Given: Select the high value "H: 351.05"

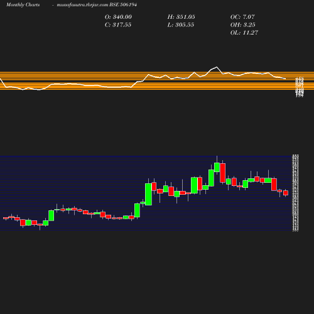Looking at the screenshot, I should [x=181, y=17].
